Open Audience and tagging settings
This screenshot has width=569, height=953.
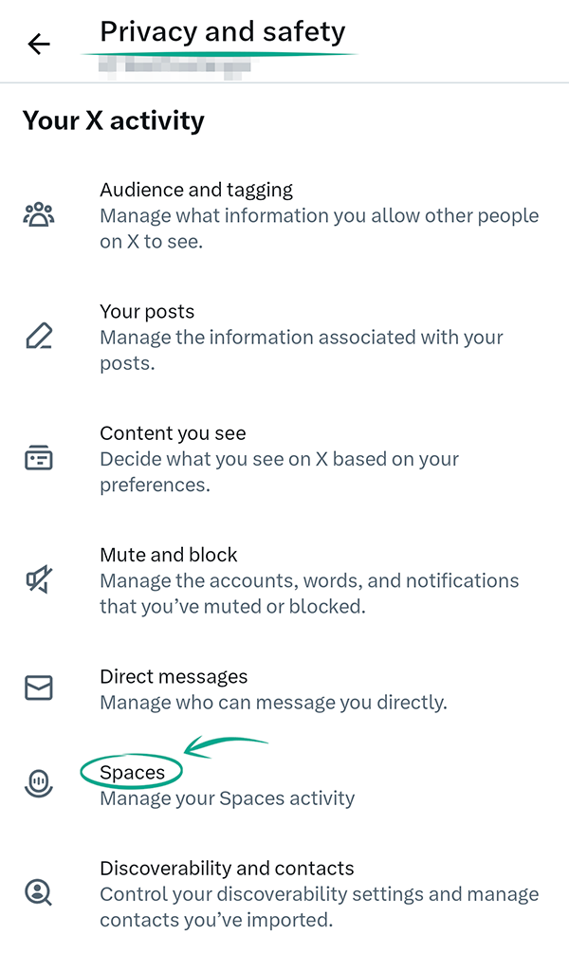pyautogui.click(x=196, y=190)
